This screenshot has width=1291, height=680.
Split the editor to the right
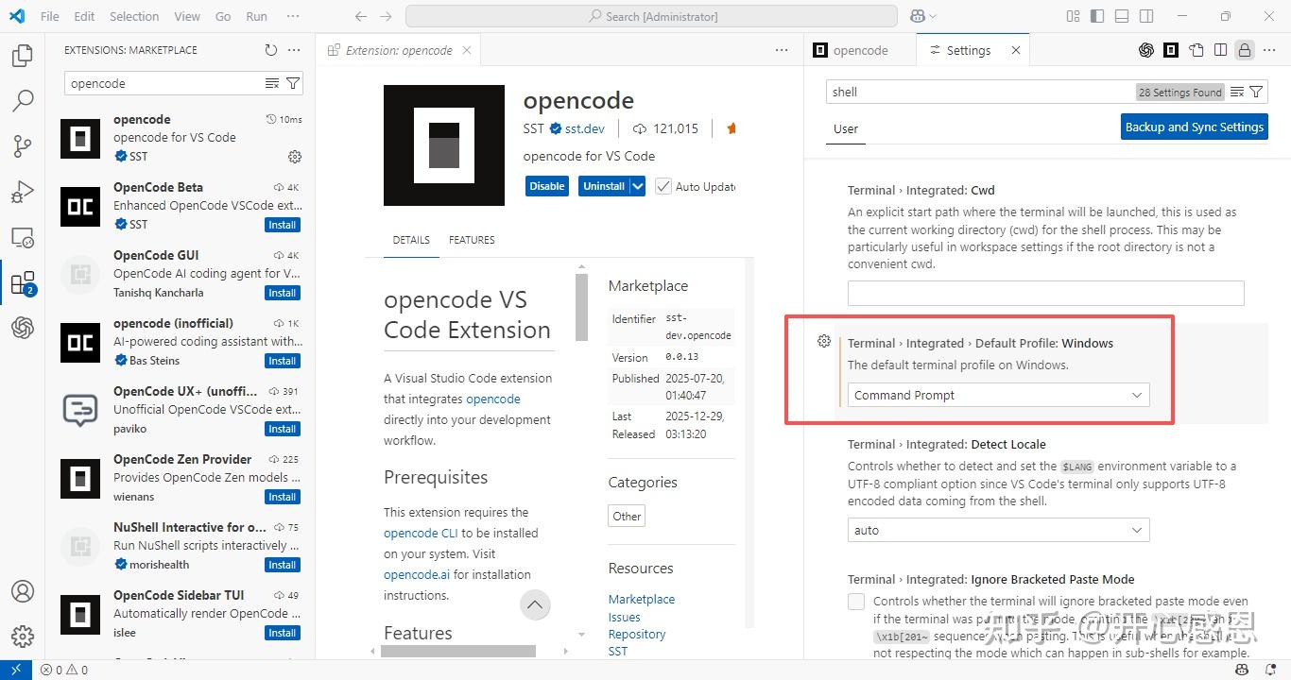click(1221, 50)
